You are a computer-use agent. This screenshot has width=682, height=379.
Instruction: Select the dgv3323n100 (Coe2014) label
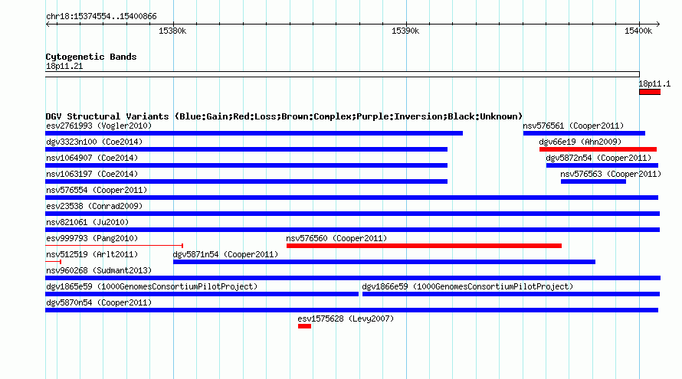point(94,142)
